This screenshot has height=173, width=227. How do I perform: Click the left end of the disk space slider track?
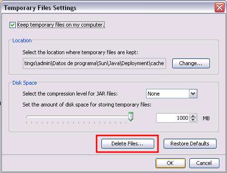click(x=27, y=117)
